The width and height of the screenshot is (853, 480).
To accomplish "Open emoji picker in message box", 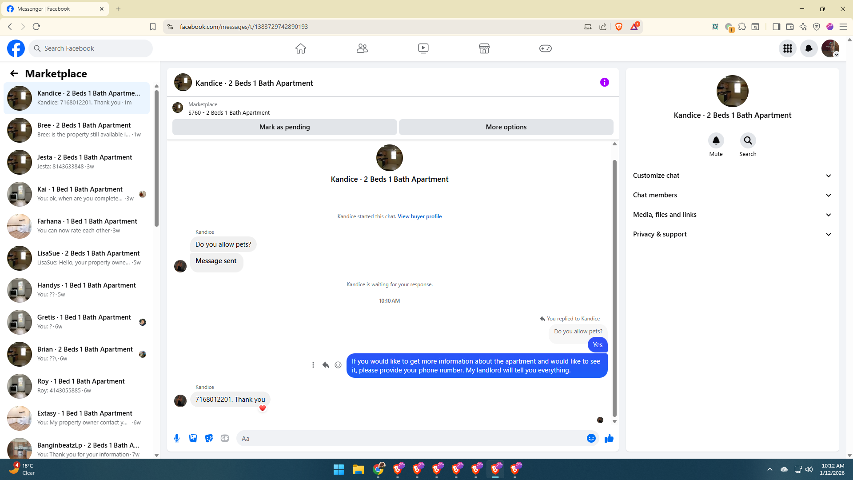I will tap(591, 438).
